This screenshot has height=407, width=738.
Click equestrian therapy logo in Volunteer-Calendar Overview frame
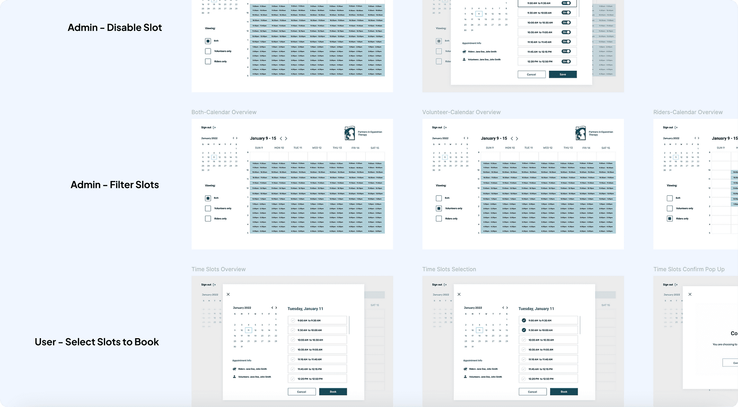click(x=580, y=133)
